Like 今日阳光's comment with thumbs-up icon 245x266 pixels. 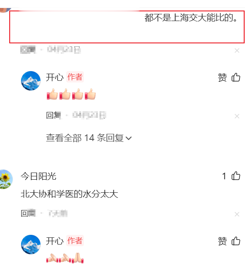[236, 176]
